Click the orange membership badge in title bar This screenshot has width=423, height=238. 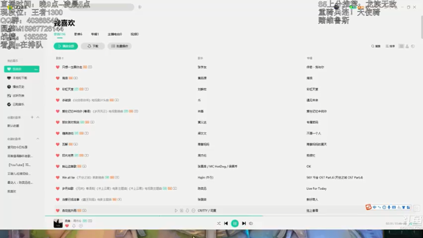click(361, 7)
